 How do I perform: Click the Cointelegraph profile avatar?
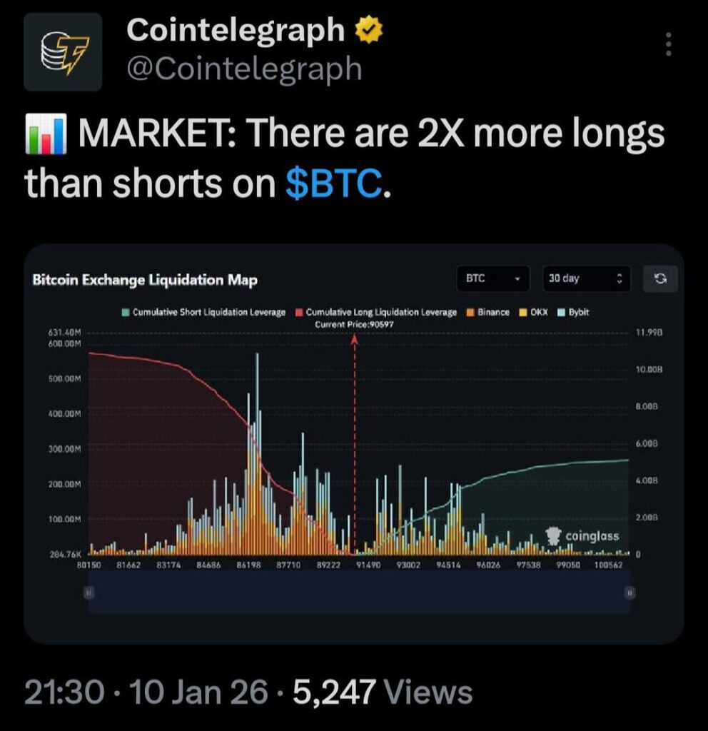pos(63,51)
